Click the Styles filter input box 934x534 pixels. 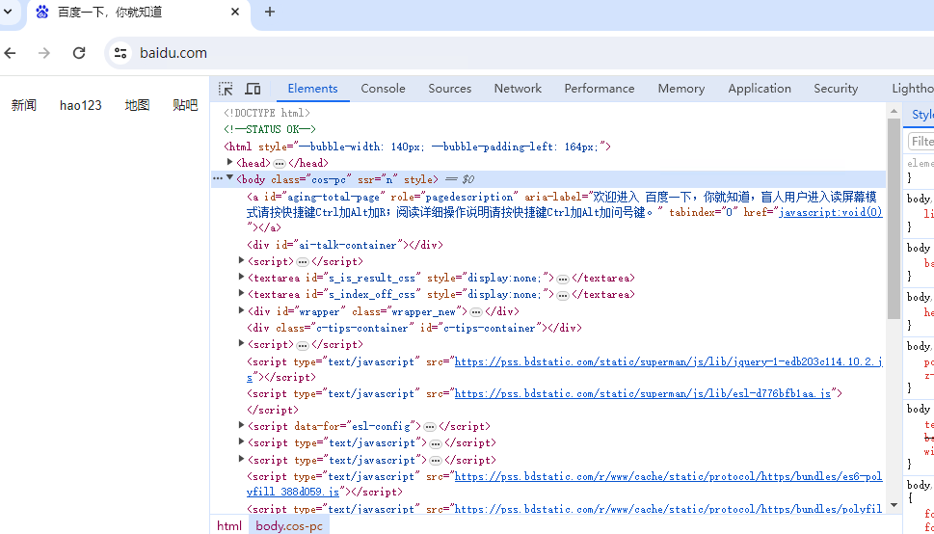tap(921, 142)
